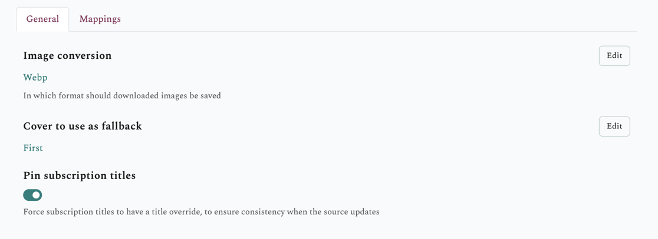Switch to the Mappings tab
The image size is (658, 239).
coord(100,19)
